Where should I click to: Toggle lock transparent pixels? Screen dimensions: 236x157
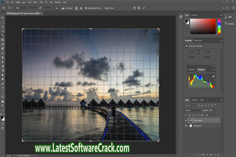click(x=190, y=115)
